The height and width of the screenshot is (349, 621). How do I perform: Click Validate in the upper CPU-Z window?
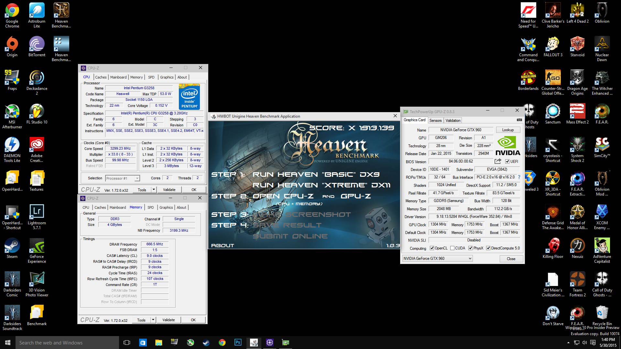pos(169,190)
